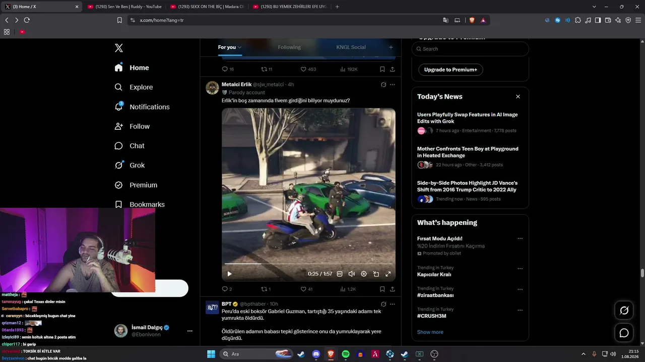Switch to the KNGL Social tab
Screen dimensions: 645x362
coord(351,47)
